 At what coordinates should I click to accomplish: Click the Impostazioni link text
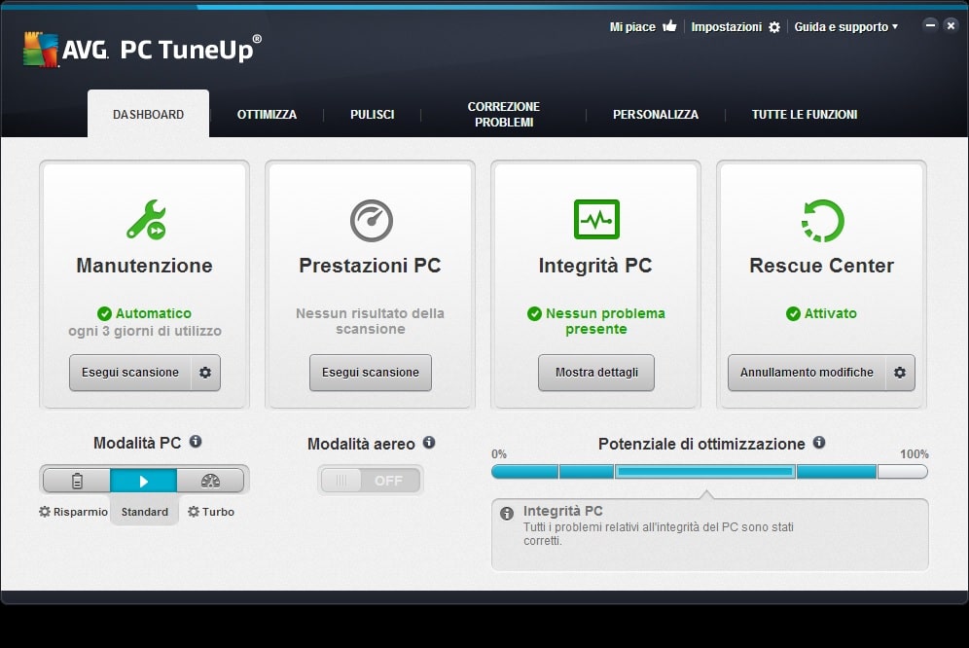726,26
